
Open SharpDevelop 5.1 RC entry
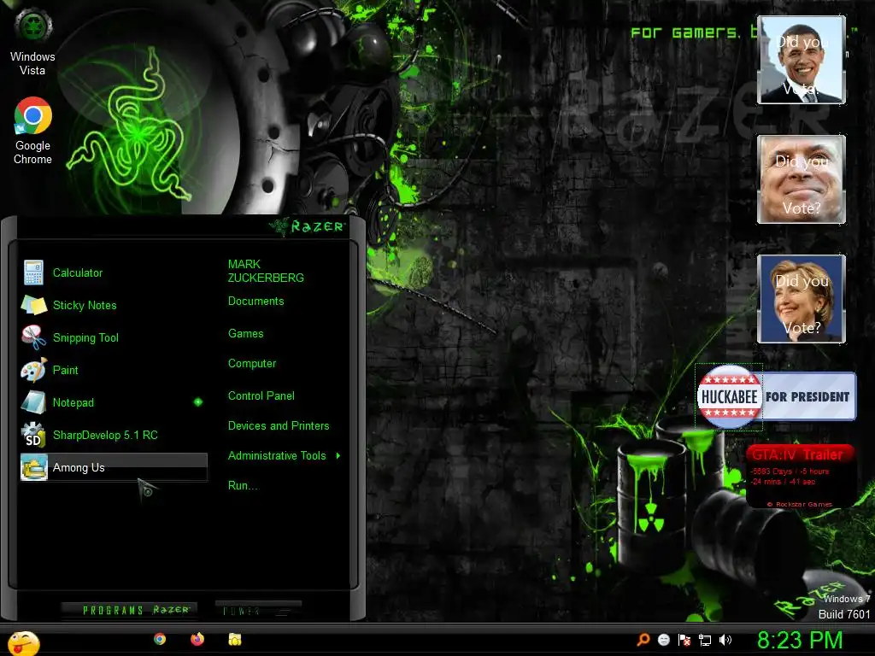click(114, 435)
